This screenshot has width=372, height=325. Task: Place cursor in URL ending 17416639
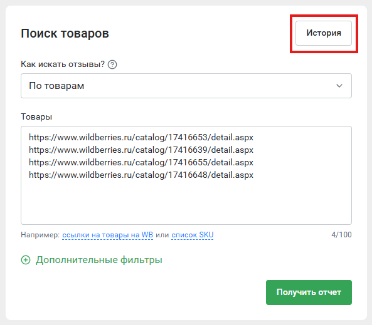(141, 150)
